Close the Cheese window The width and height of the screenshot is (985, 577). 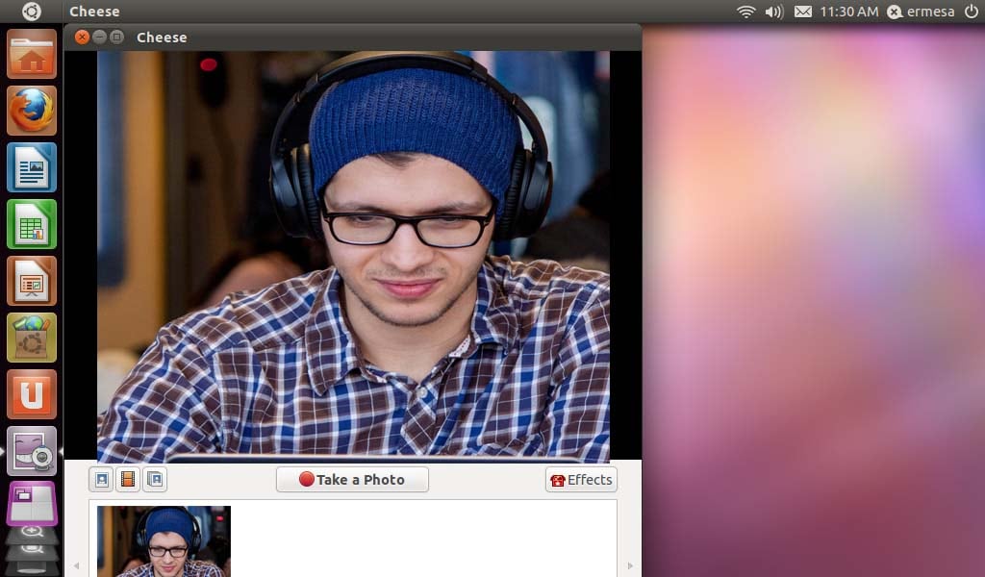click(82, 38)
